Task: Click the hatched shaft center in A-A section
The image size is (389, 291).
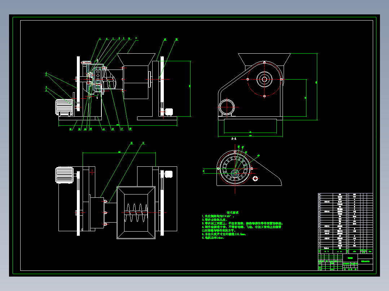Action: tap(235, 173)
